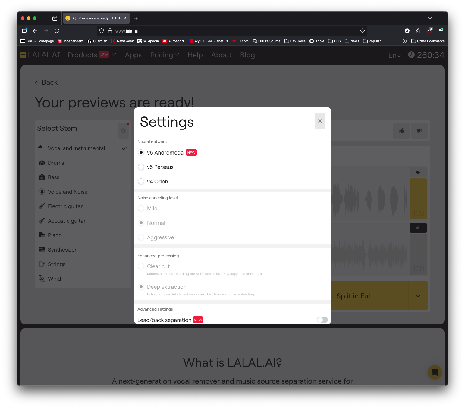Open the stem settings gear icon

point(123,131)
